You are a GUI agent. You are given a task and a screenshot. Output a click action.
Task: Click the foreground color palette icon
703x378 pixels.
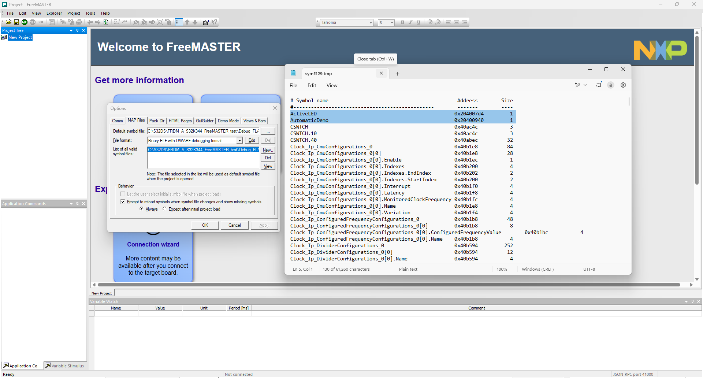point(430,22)
